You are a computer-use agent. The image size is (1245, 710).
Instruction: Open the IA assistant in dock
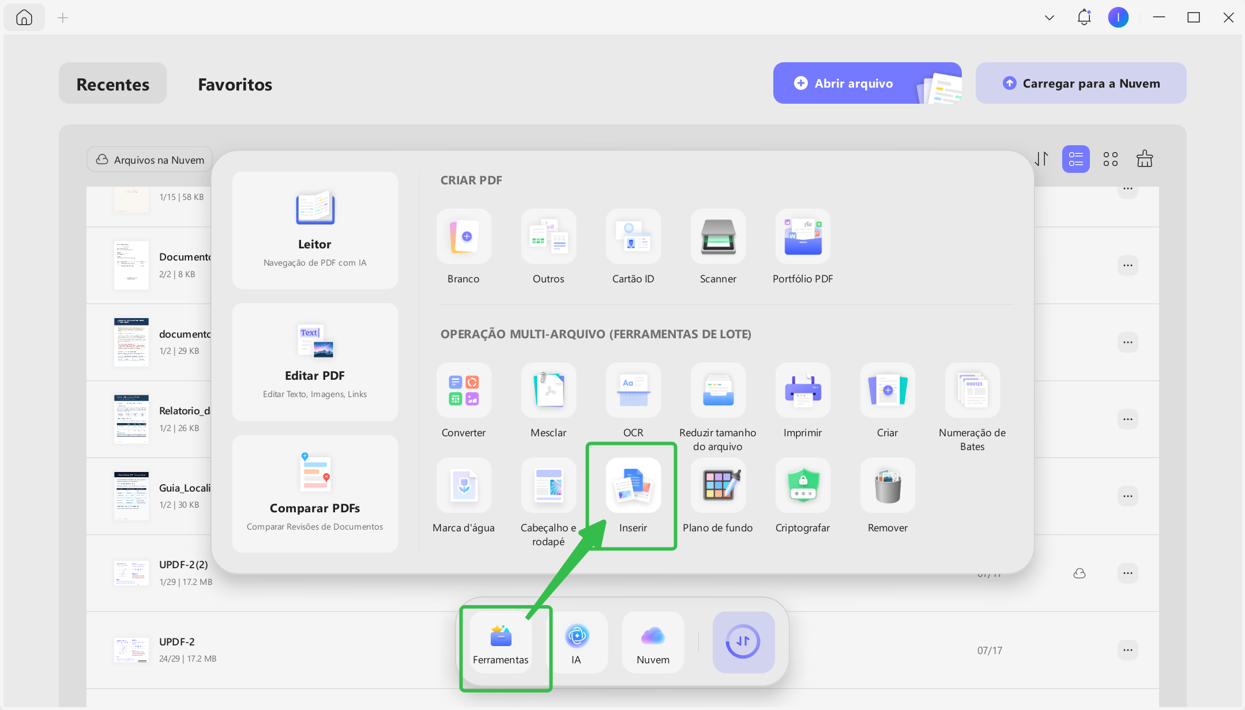tap(577, 643)
